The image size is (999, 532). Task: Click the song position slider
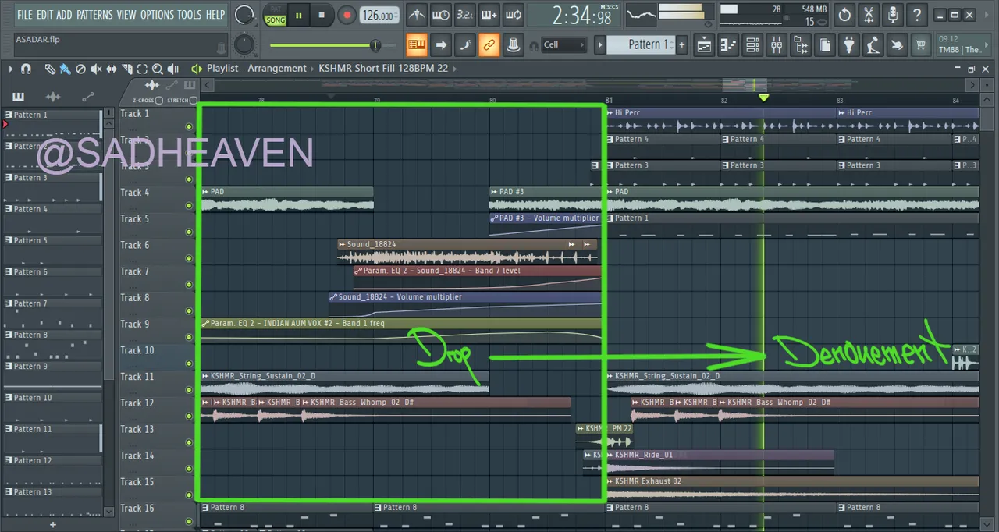[334, 45]
